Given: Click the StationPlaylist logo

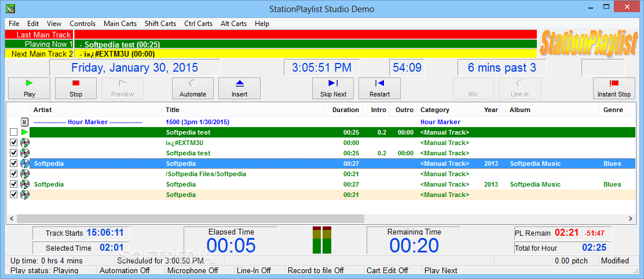Looking at the screenshot, I should 590,43.
